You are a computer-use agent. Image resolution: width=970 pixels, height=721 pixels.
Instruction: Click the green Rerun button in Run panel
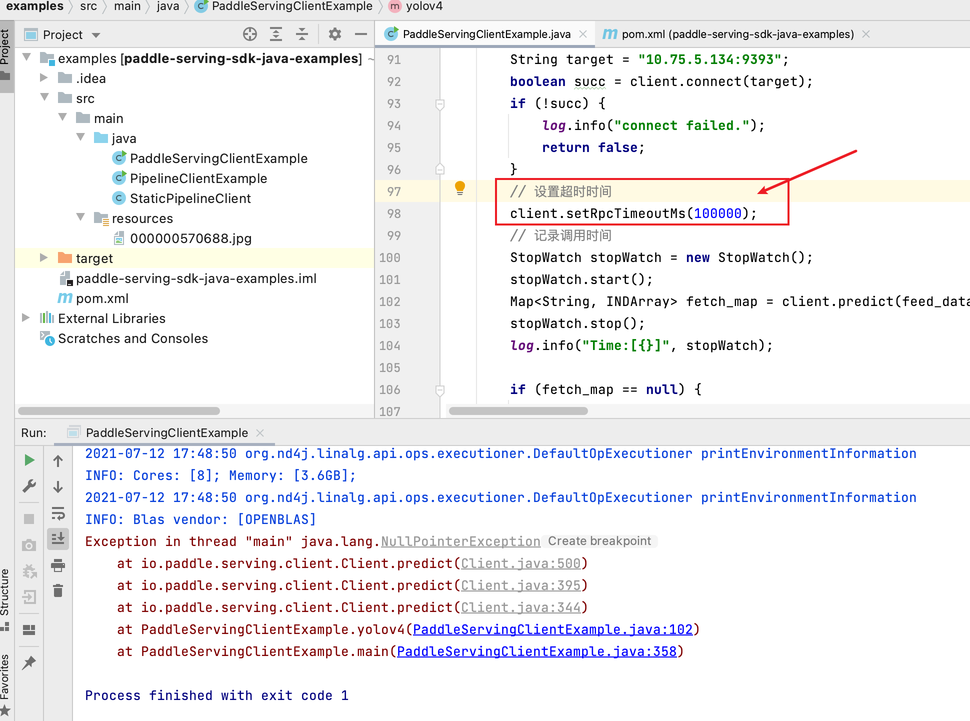(x=29, y=460)
